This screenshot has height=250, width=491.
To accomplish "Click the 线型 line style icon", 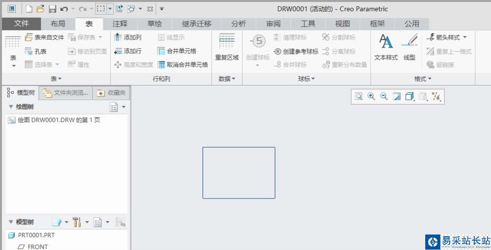I will tap(409, 40).
